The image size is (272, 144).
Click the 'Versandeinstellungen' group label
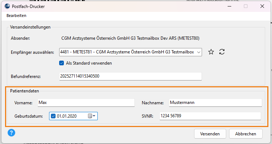(x=30, y=27)
